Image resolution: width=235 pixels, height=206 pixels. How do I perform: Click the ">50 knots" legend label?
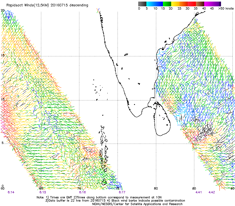pyautogui.click(x=226, y=9)
